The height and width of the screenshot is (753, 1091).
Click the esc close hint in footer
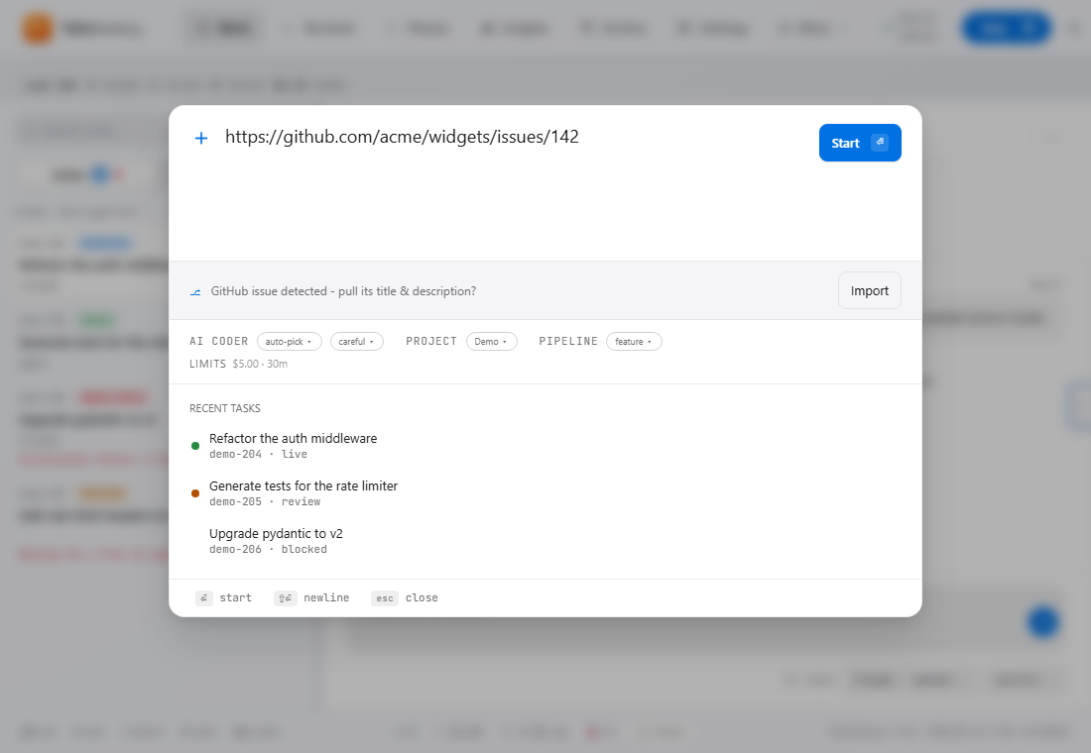[x=405, y=598]
